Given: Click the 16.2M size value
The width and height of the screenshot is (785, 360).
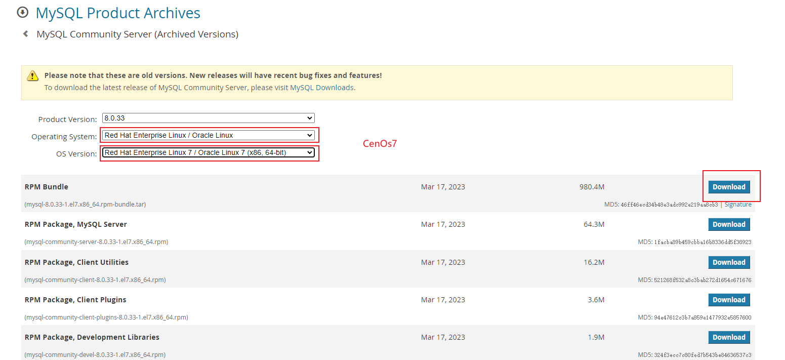Looking at the screenshot, I should [594, 262].
